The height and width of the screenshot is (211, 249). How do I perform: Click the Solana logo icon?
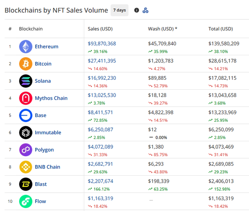pyautogui.click(x=26, y=81)
